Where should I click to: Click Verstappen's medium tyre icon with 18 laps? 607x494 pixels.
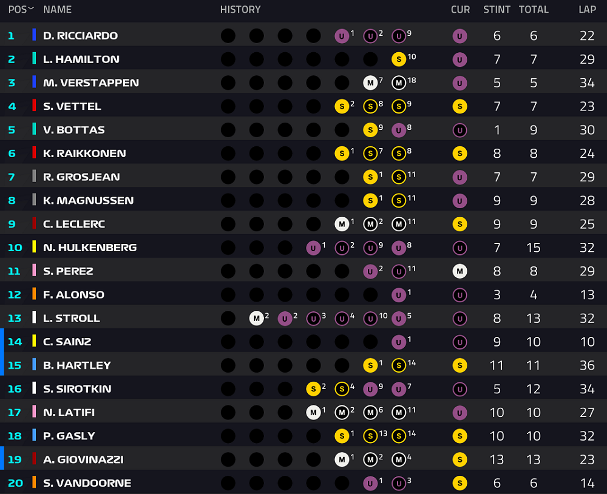399,83
